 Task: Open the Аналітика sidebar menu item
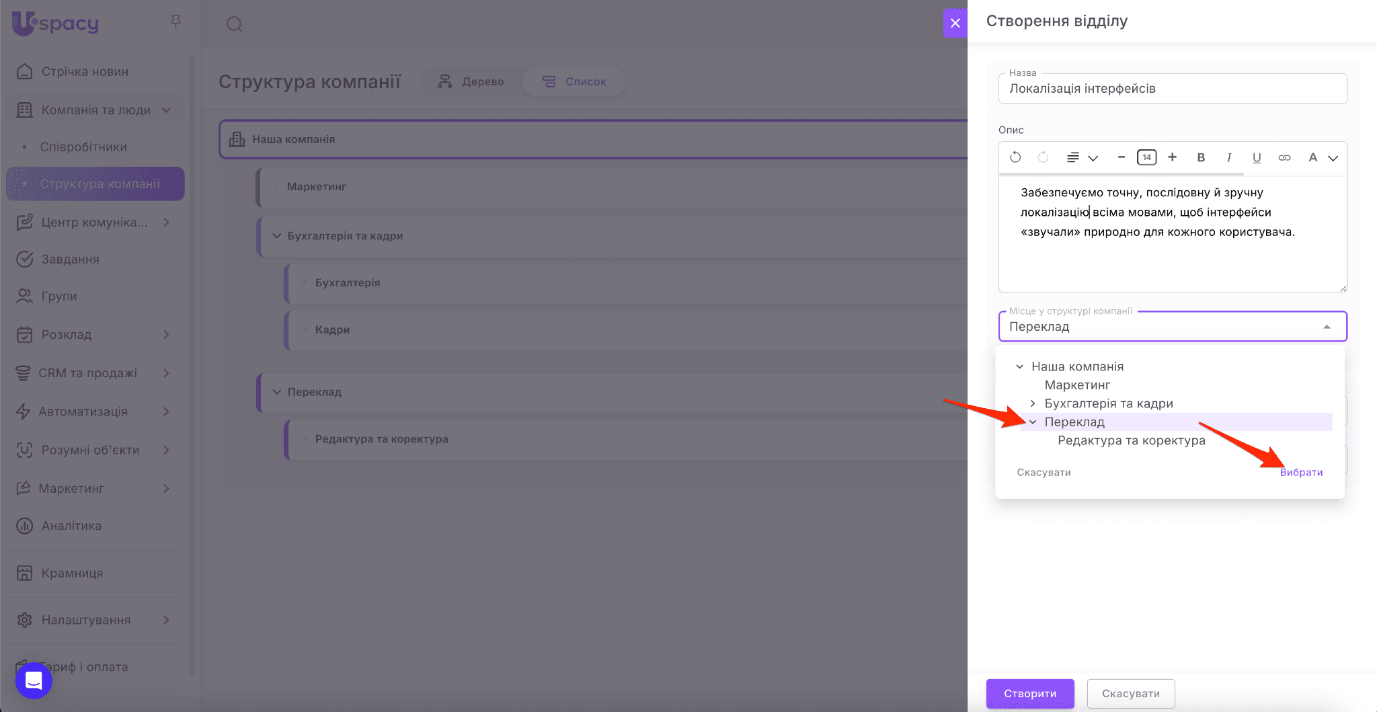pyautogui.click(x=71, y=526)
